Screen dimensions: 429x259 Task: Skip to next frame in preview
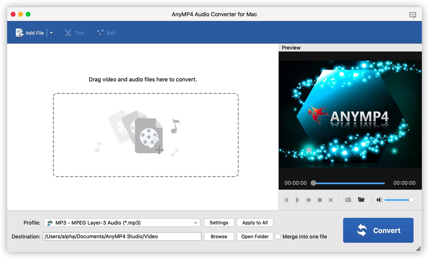click(331, 200)
